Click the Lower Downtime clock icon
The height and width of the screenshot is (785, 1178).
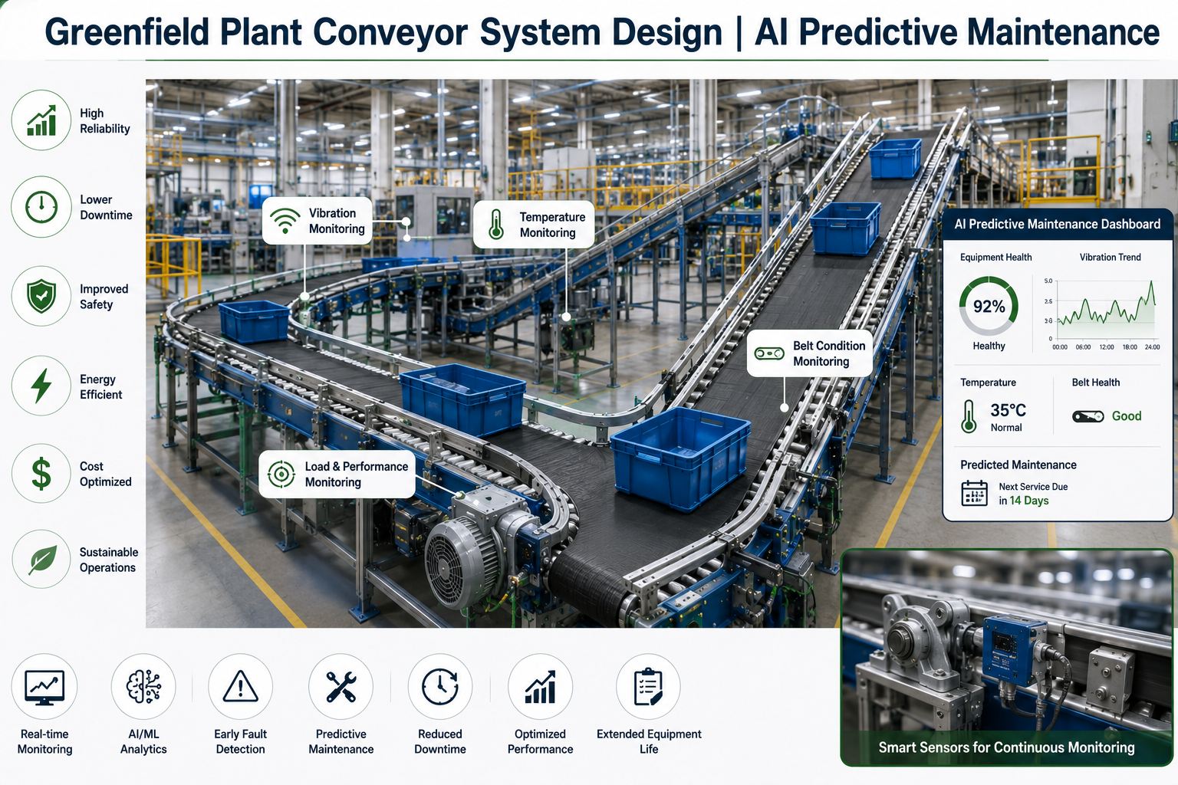pyautogui.click(x=41, y=207)
